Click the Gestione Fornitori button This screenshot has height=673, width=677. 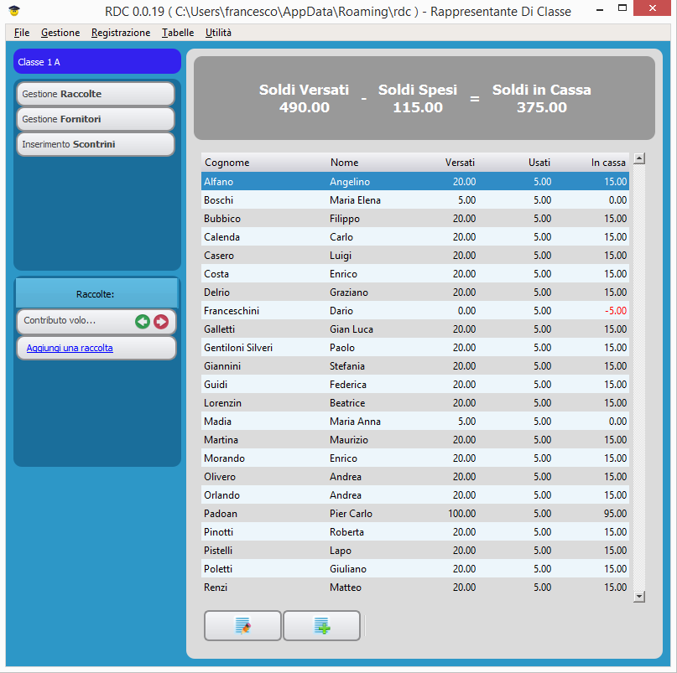pos(96,119)
